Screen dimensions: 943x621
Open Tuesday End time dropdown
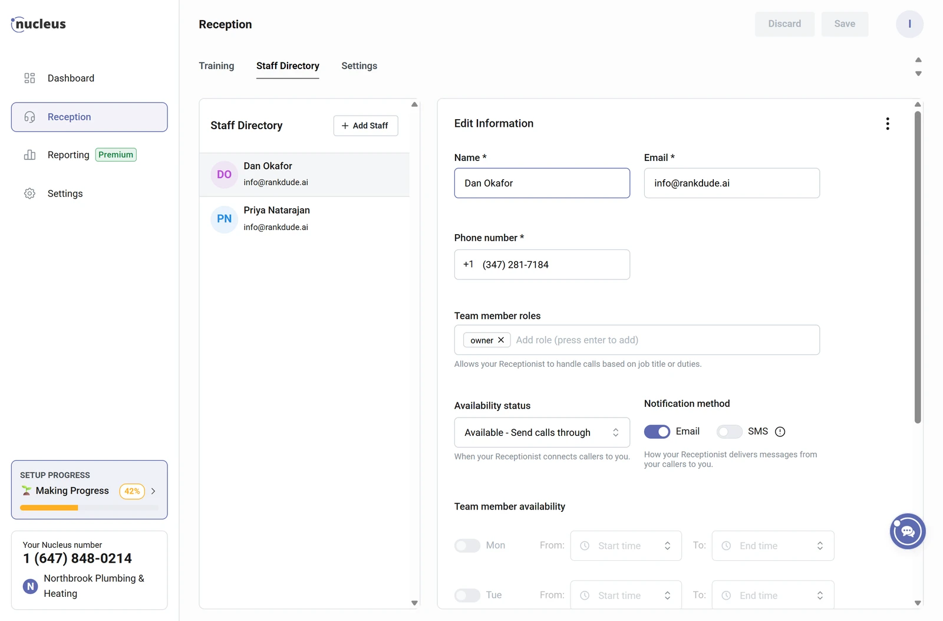point(773,595)
